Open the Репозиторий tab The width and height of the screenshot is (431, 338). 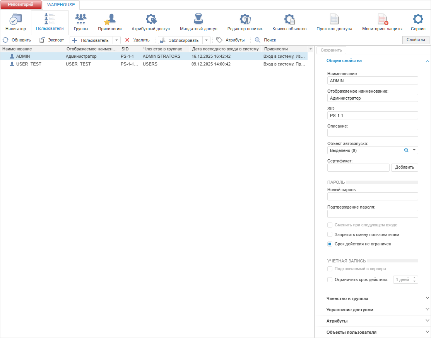coord(21,4)
